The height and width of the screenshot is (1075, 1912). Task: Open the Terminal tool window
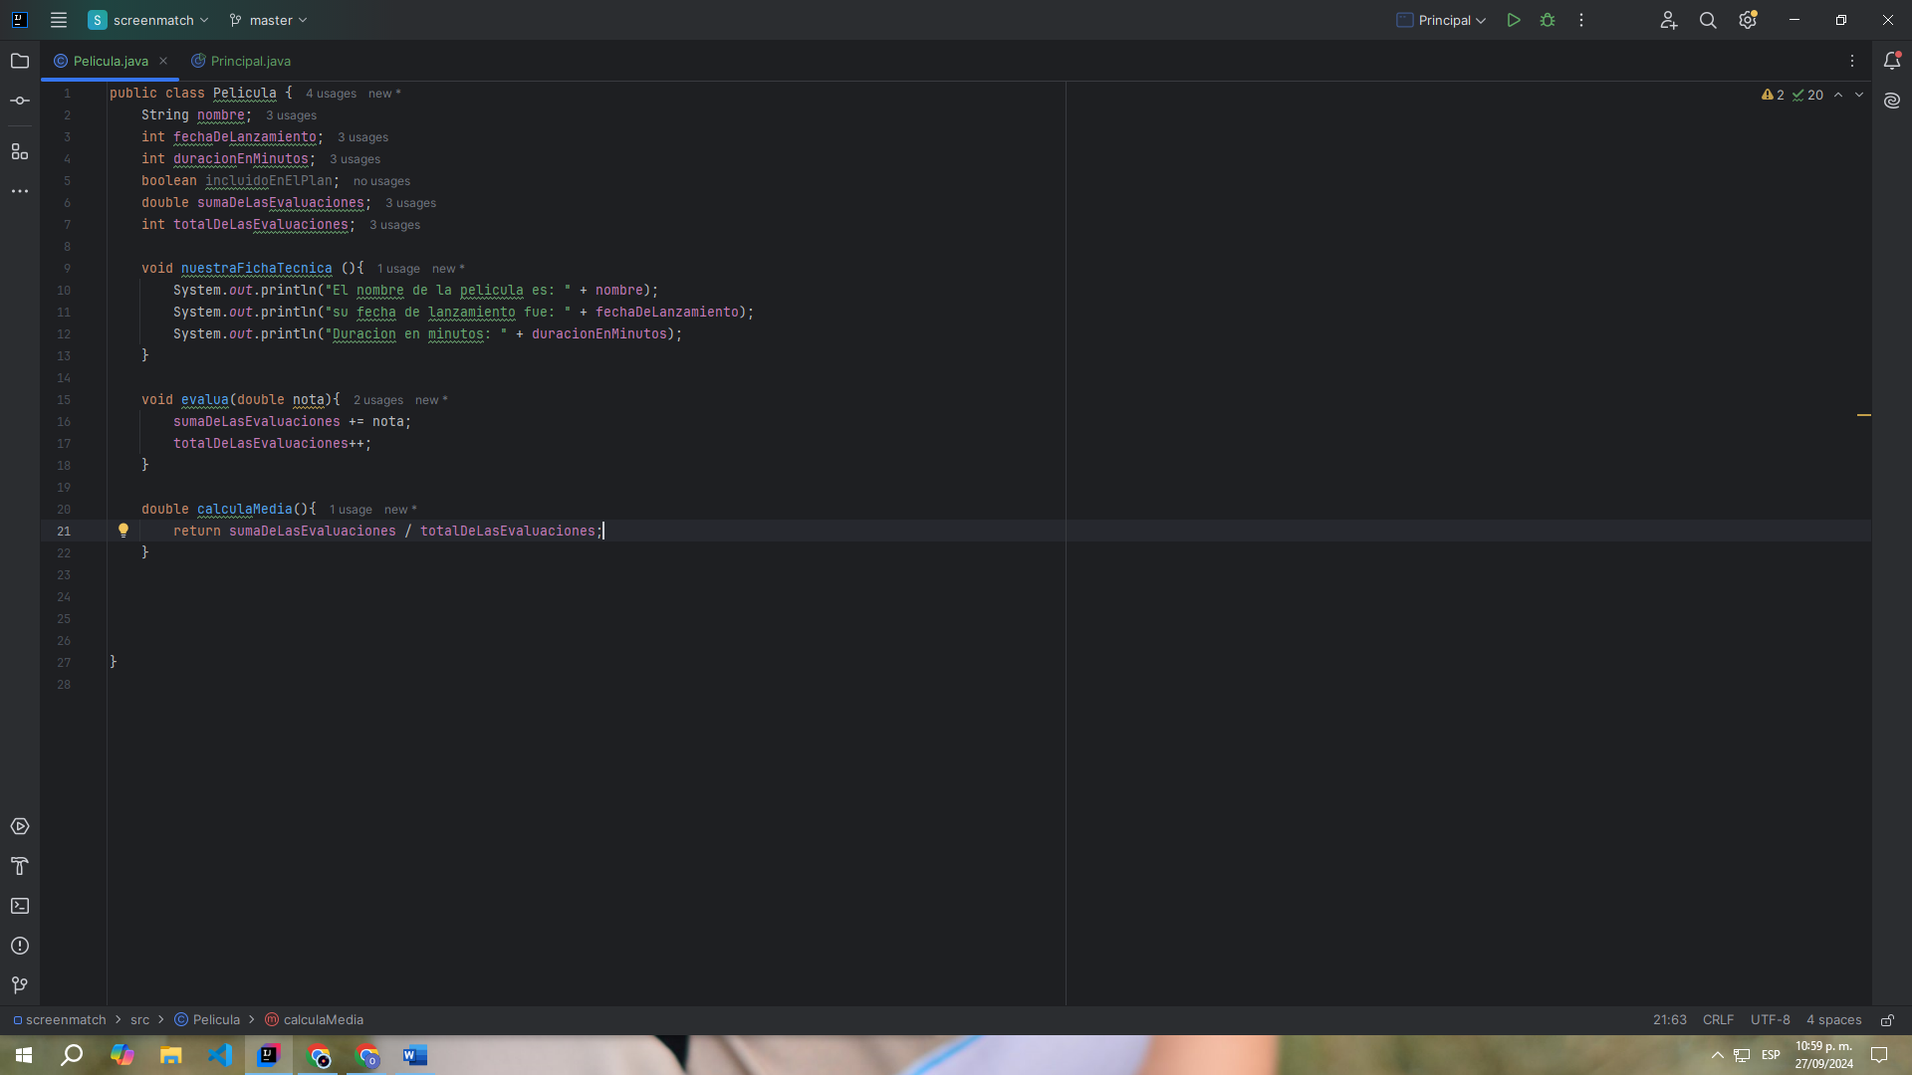click(20, 906)
